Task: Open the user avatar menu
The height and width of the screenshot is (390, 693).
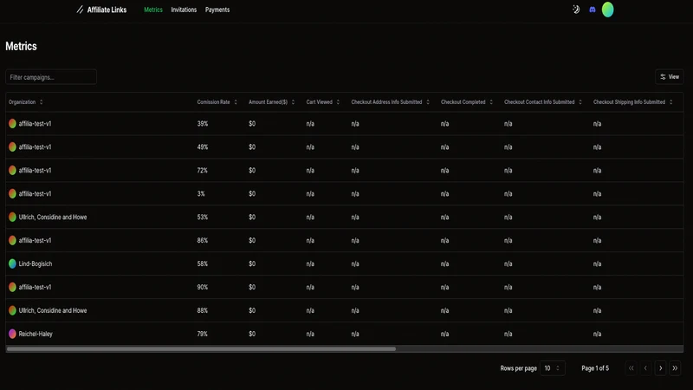Action: 608,10
